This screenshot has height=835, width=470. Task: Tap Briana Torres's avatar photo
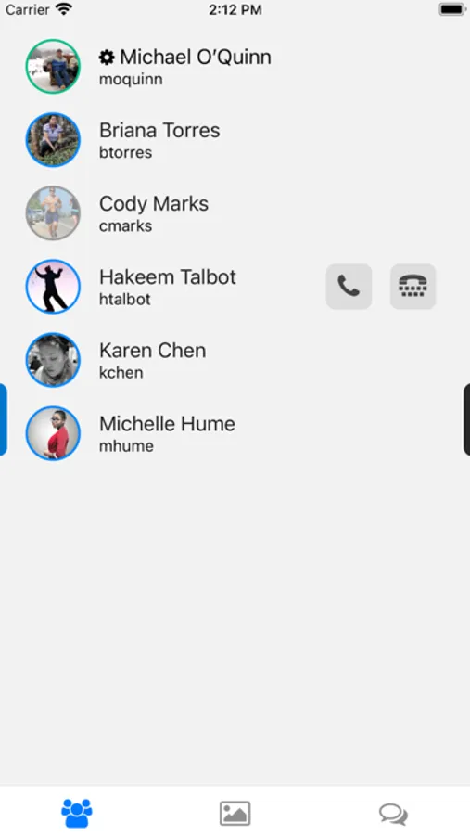pos(53,139)
